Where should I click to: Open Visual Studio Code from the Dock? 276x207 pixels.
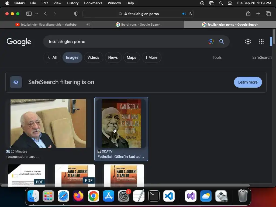click(x=169, y=196)
